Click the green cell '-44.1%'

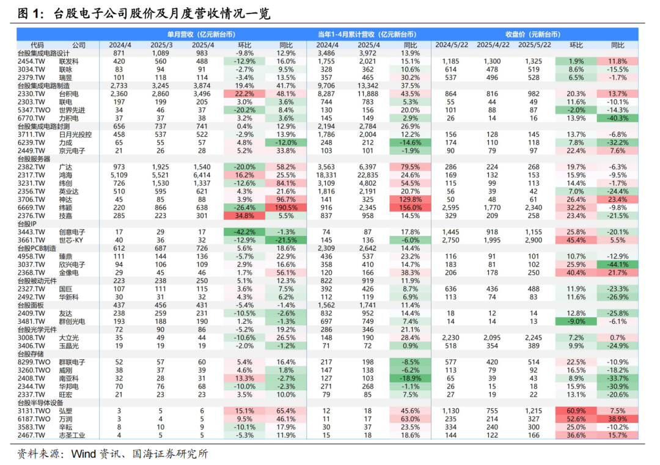[x=617, y=265]
